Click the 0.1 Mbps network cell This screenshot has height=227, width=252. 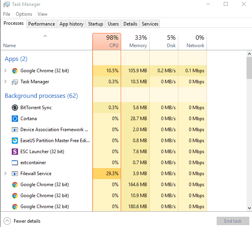click(192, 71)
